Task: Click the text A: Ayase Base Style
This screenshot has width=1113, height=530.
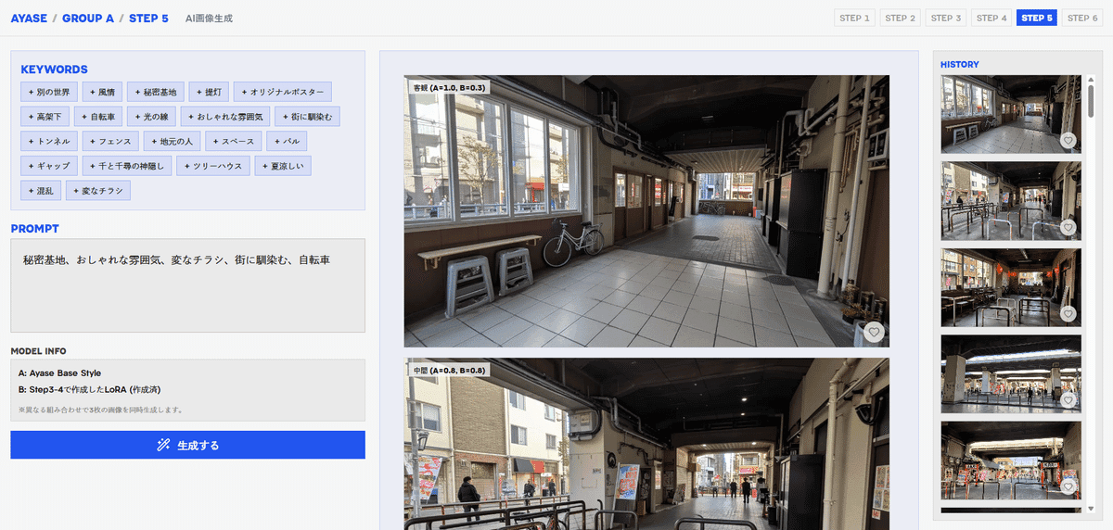Action: 59,373
